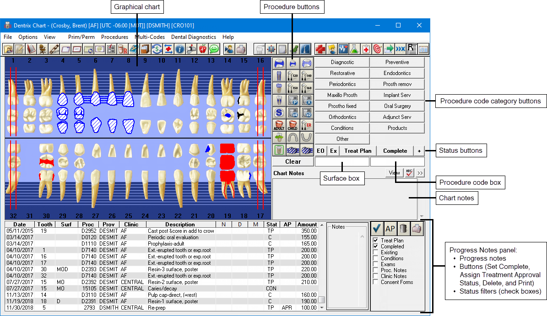Click the x4 radiograph procedure button

[x=292, y=113]
